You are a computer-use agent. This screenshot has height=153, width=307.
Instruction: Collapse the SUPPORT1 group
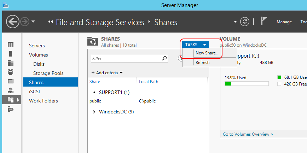tap(94, 92)
